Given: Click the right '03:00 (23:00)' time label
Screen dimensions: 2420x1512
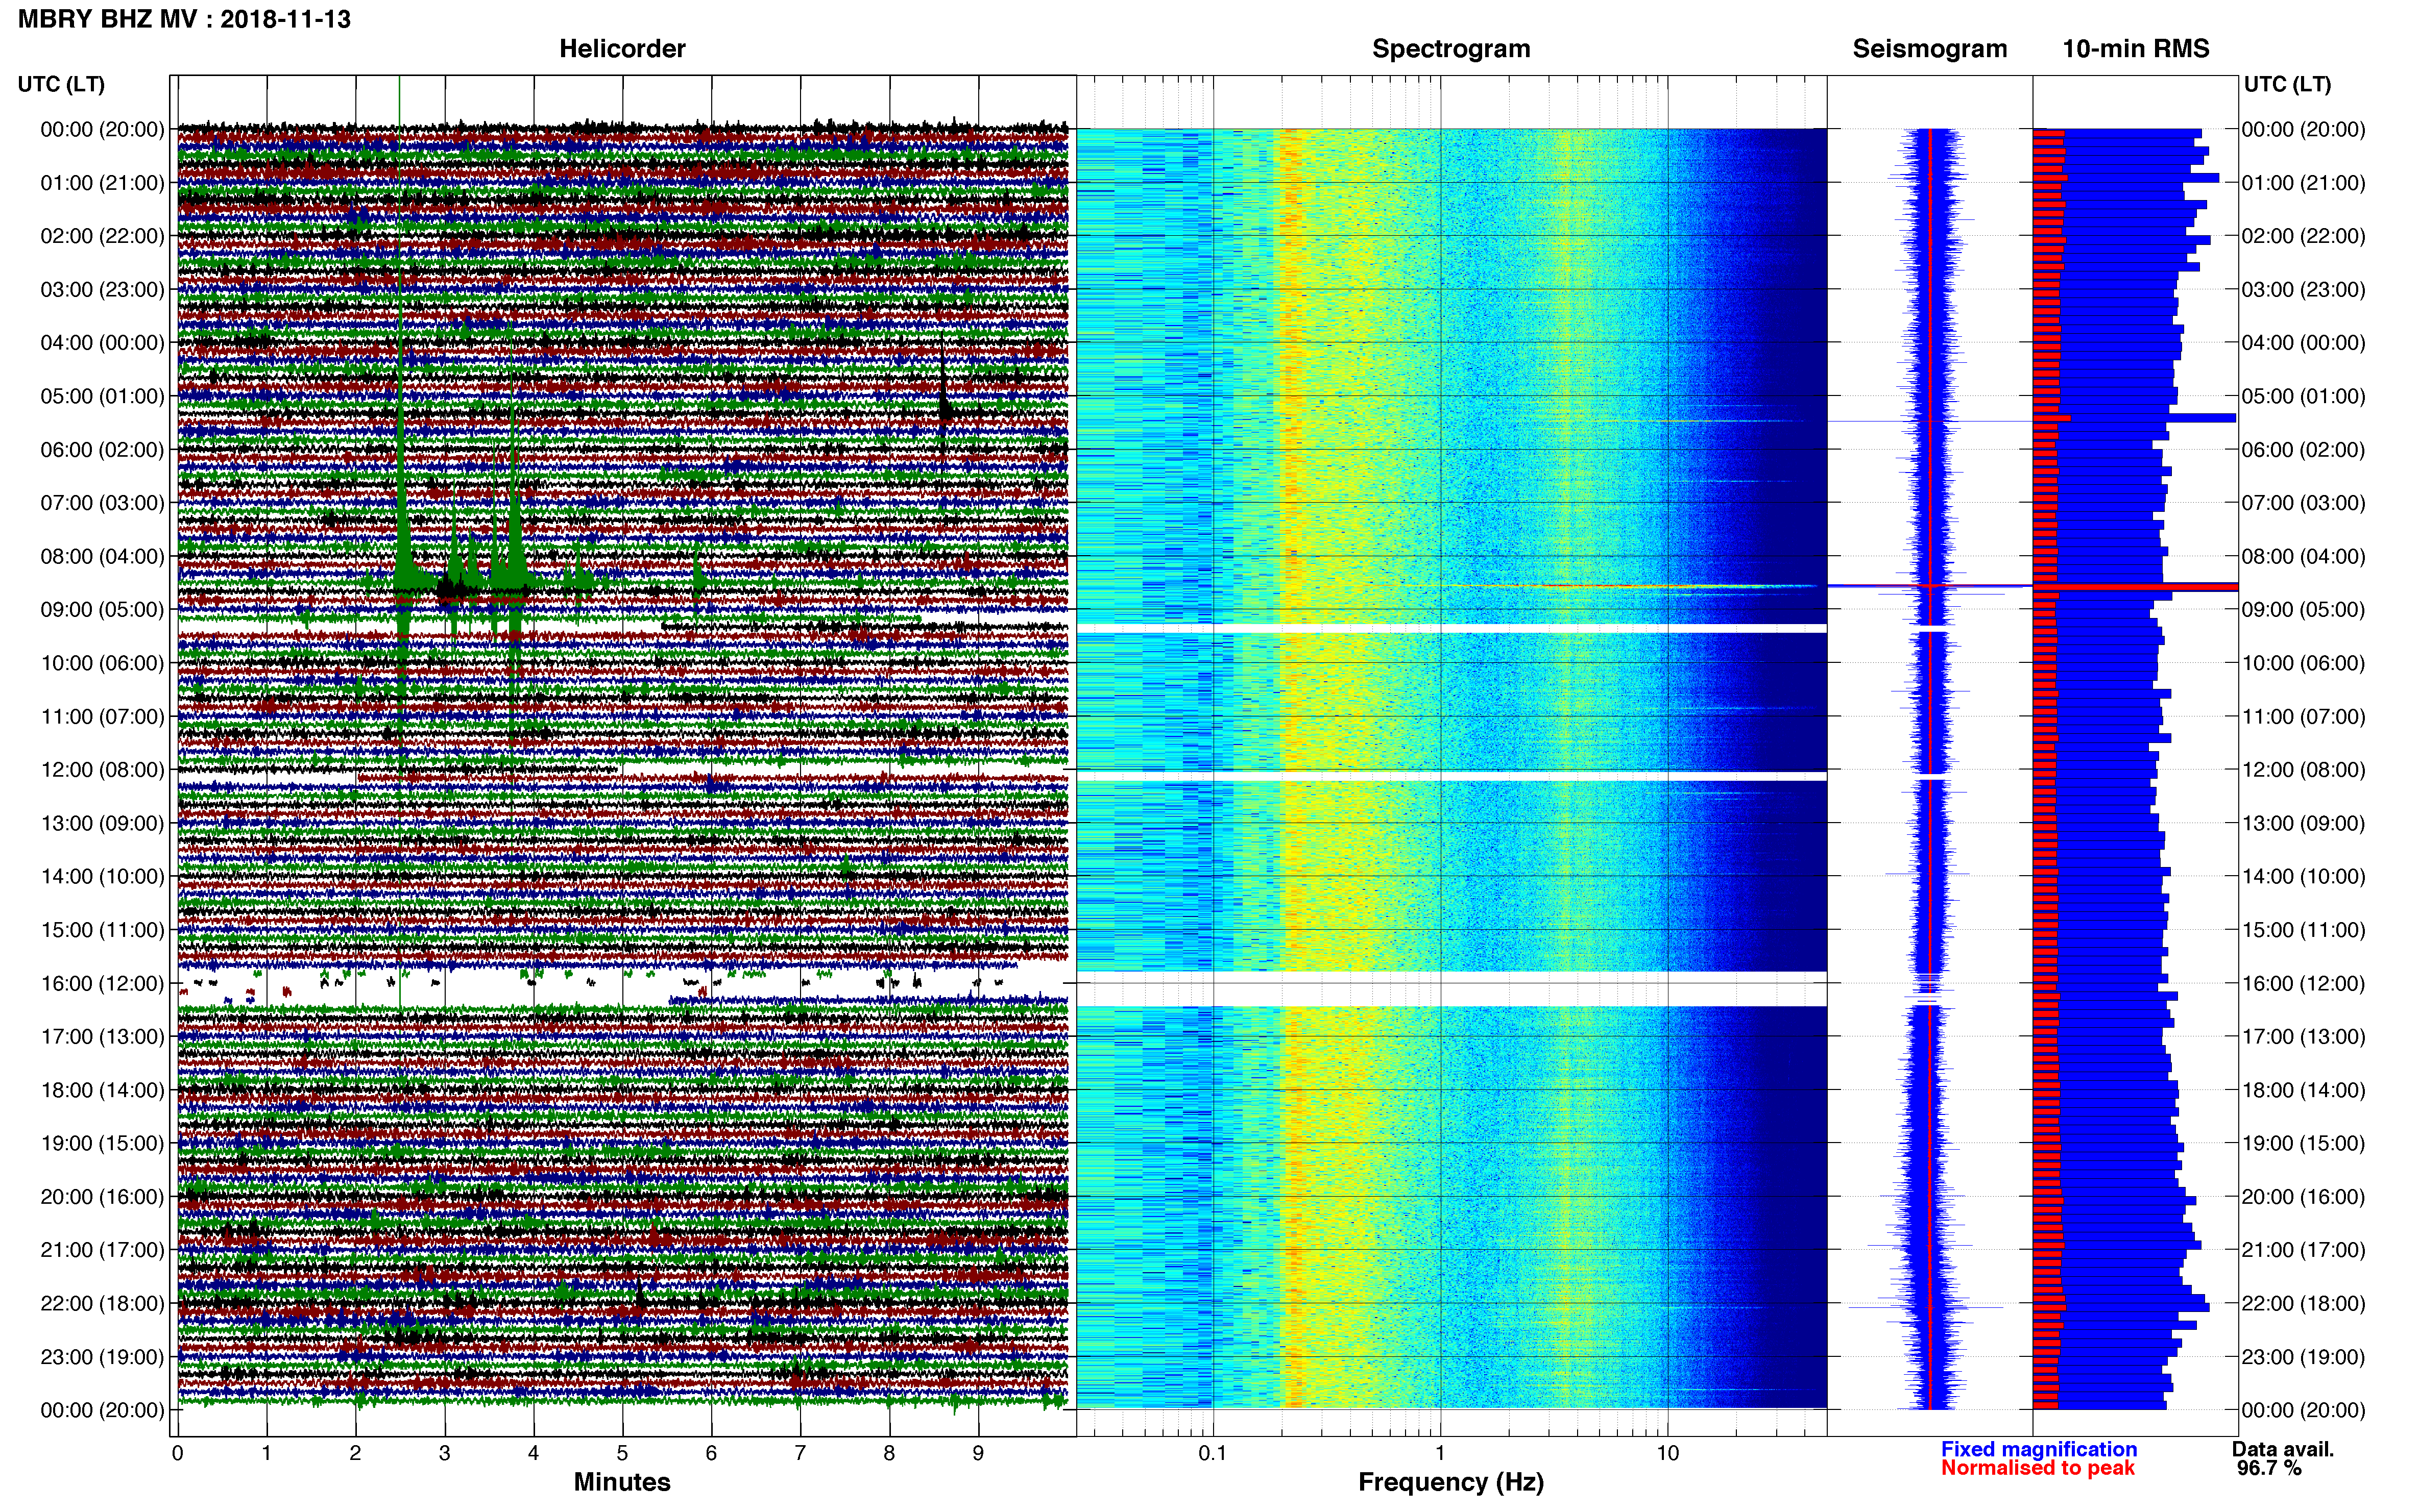Looking at the screenshot, I should 2304,290.
